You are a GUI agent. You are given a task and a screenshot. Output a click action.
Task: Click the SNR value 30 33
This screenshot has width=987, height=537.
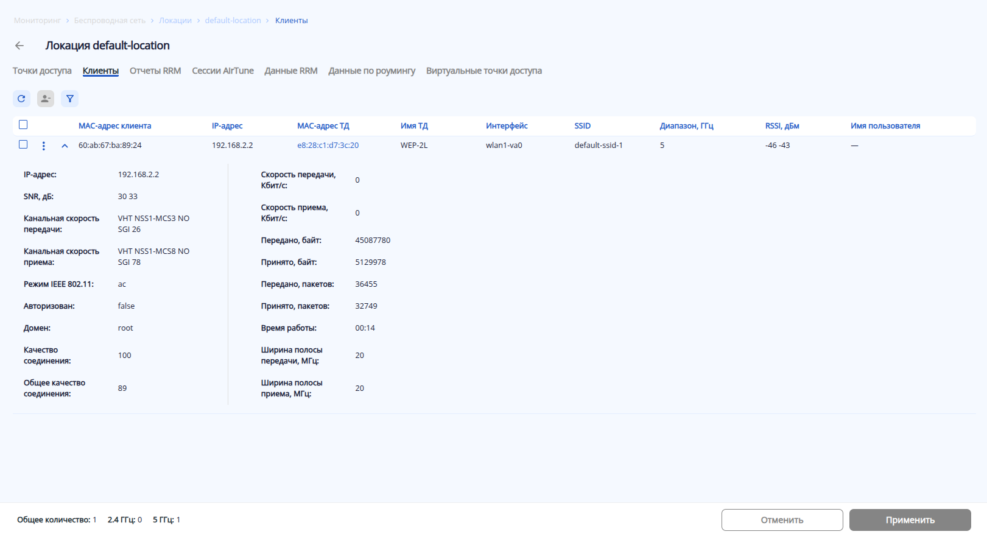tap(128, 197)
